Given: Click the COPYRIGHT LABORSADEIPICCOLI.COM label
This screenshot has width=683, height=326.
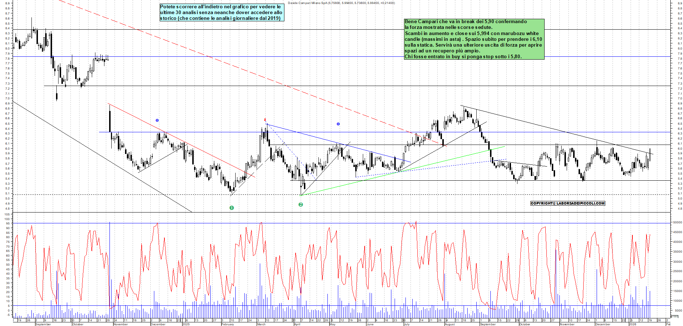Looking at the screenshot, I should (x=567, y=203).
